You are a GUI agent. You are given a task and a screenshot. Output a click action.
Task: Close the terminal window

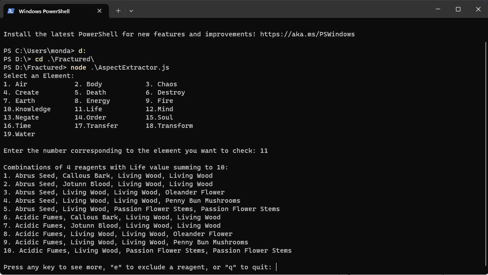pos(478,9)
